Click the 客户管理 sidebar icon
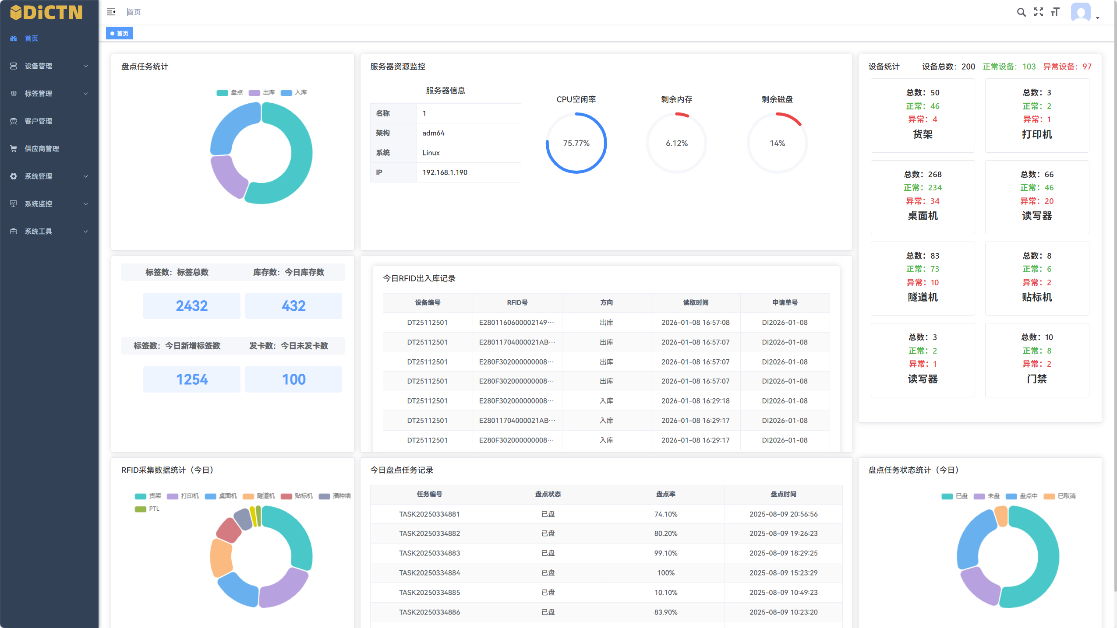This screenshot has height=628, width=1117. click(14, 121)
